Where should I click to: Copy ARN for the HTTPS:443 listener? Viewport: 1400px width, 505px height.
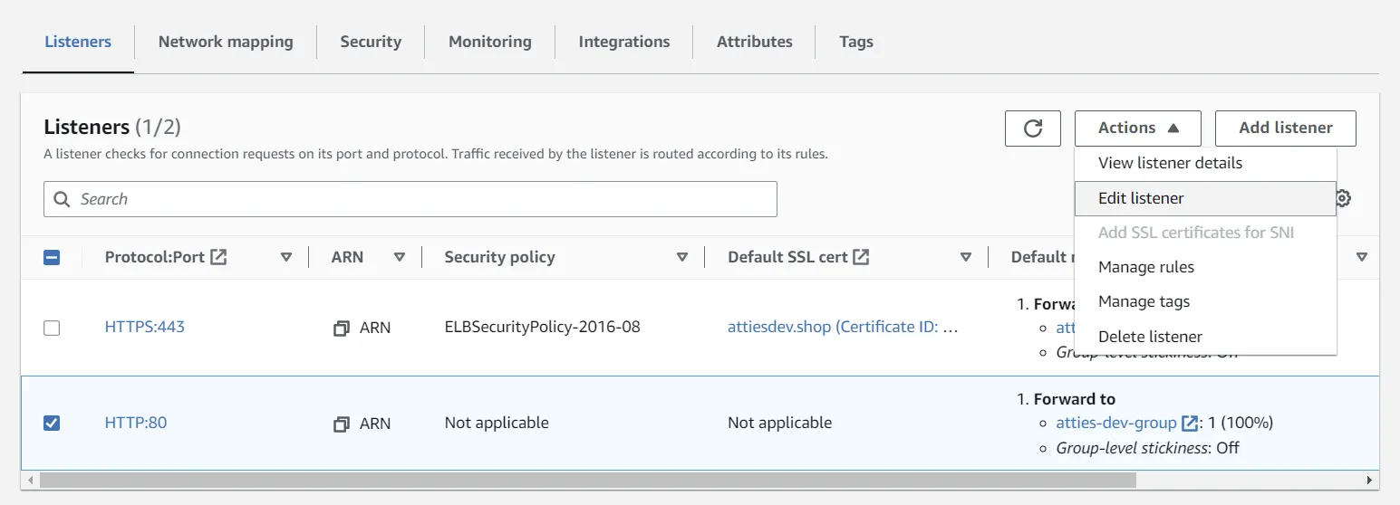342,328
